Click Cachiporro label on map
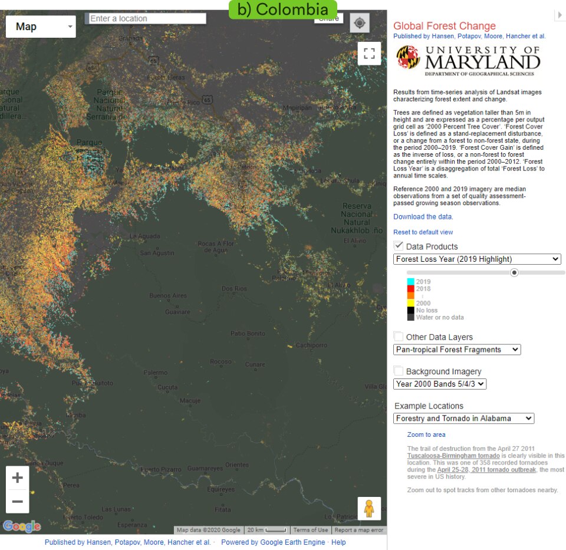This screenshot has width=566, height=550. coord(311,345)
